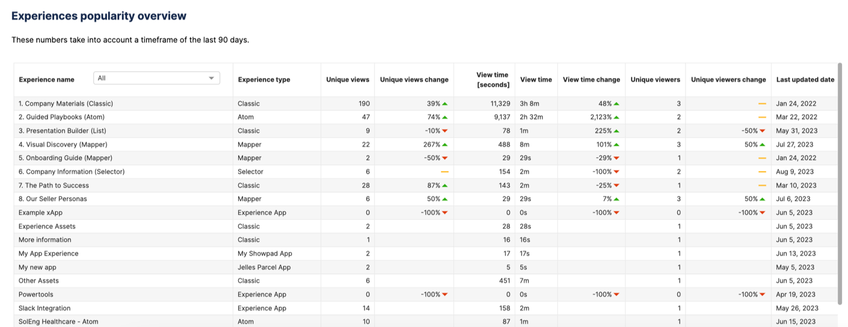Viewport: 848px width, 327px height.
Task: Click the green arrow beside 225% view time change
Action: click(616, 131)
